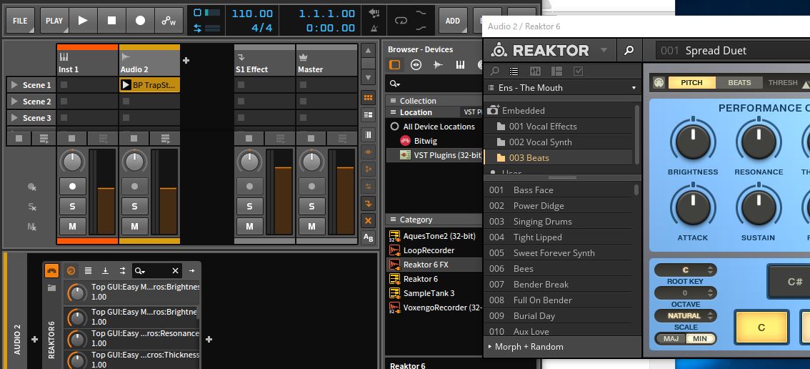The image size is (810, 369).
Task: Select the samples waveform browser tab icon
Action: click(x=438, y=64)
